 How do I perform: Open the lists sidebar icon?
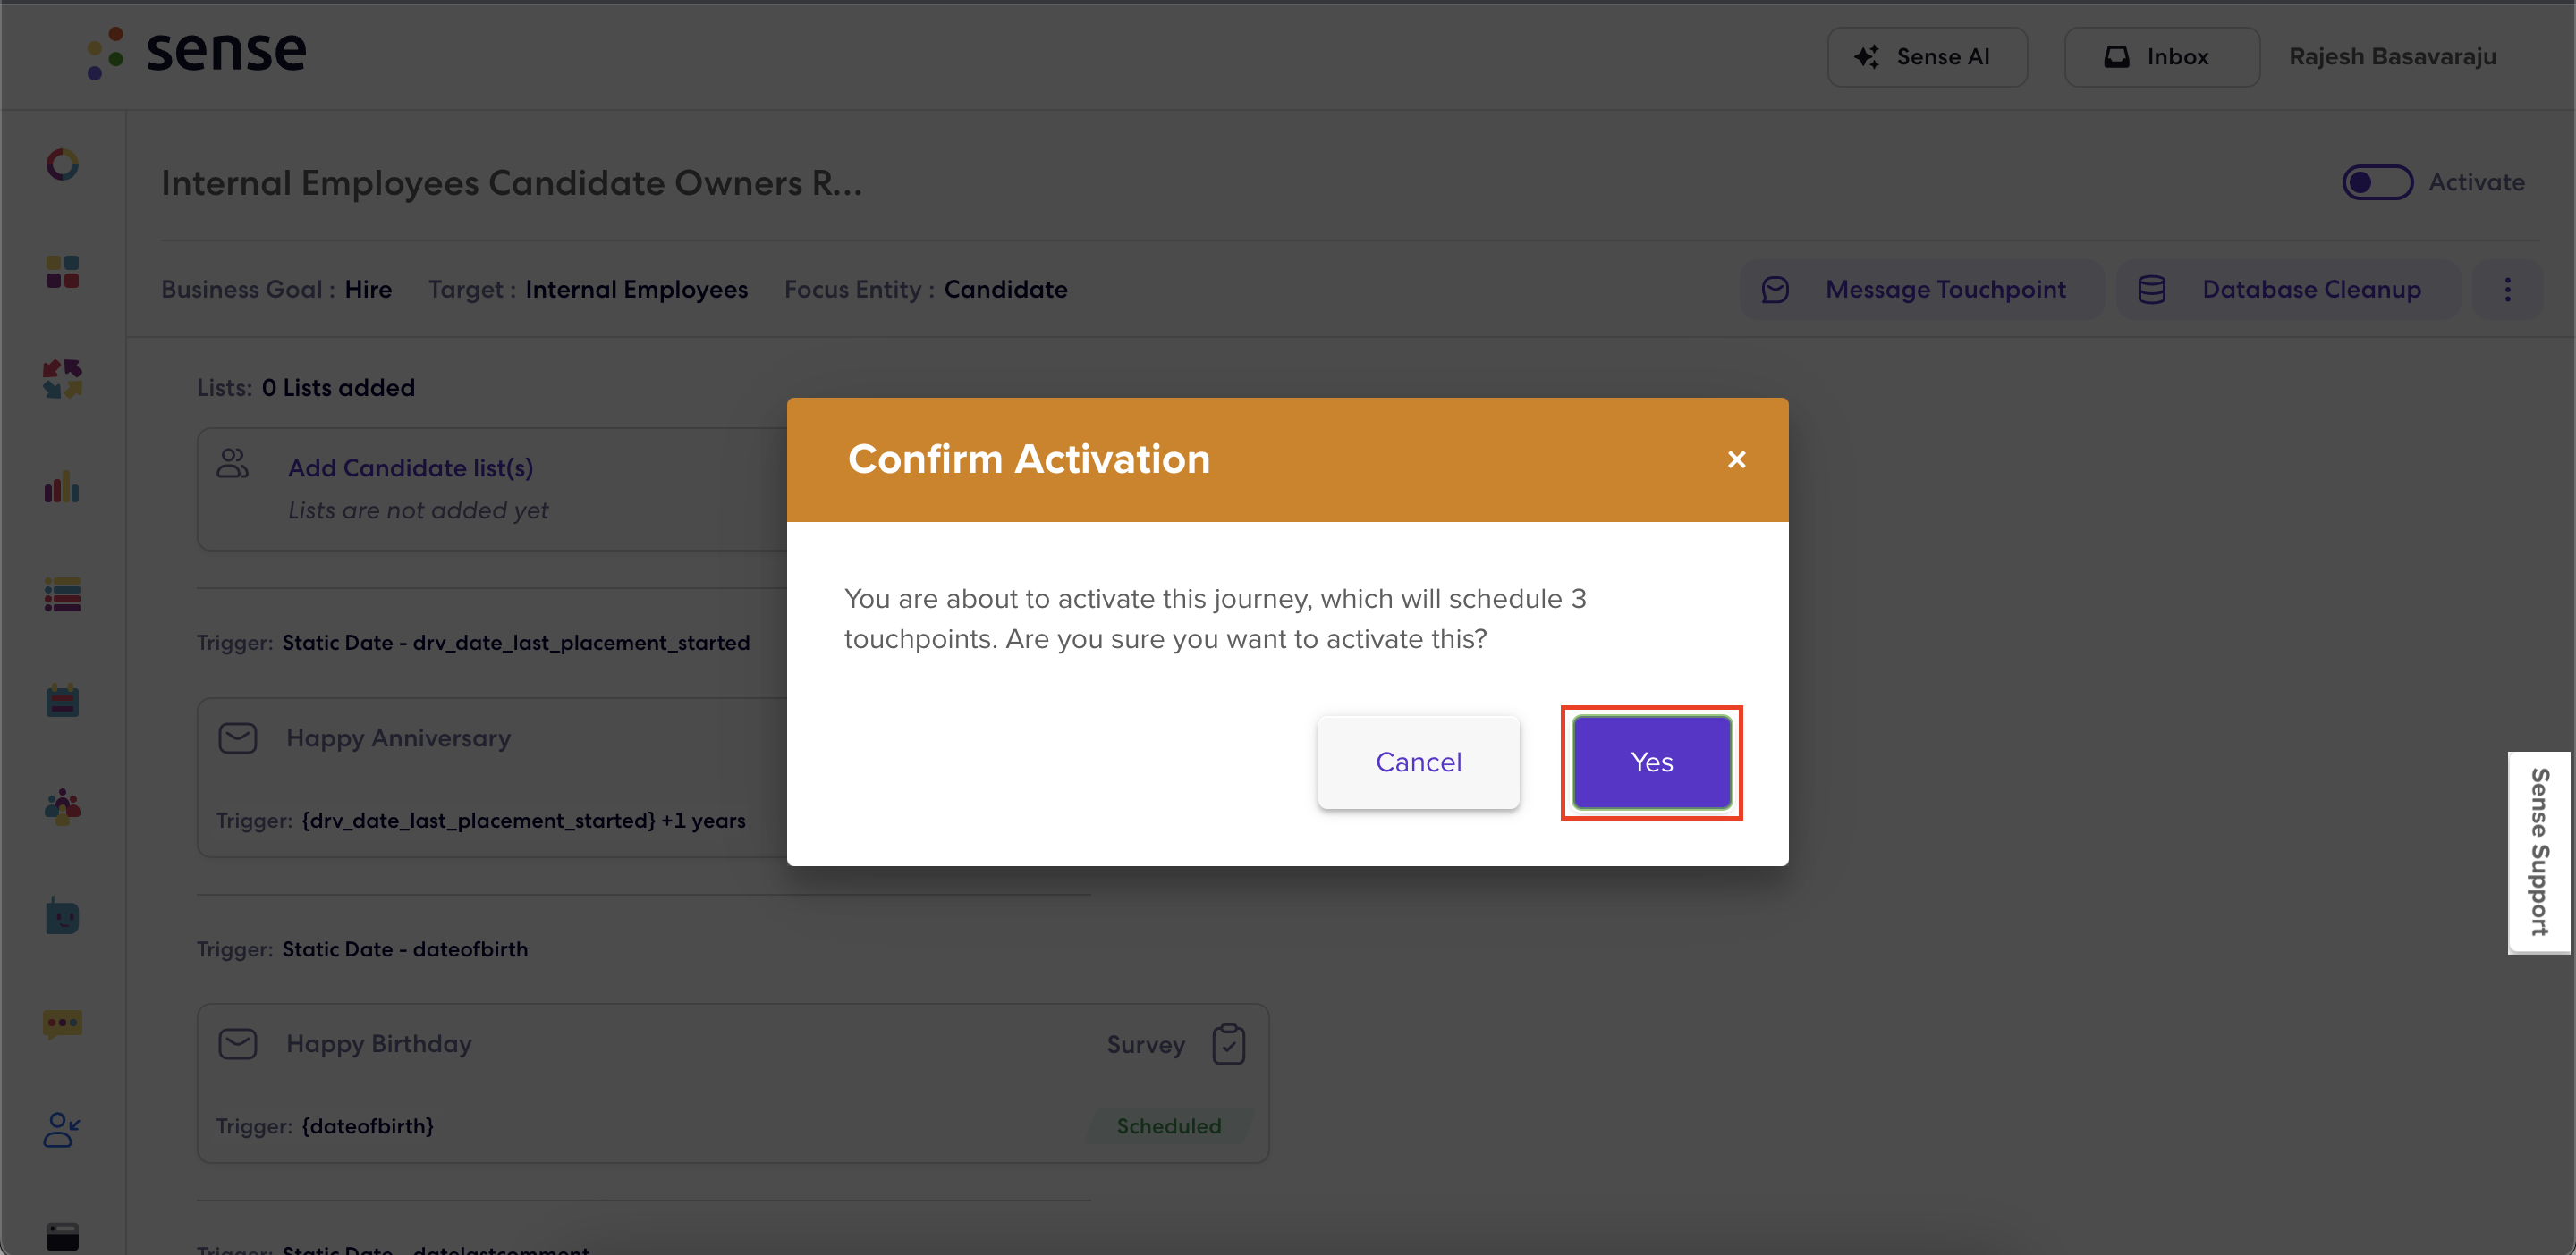[62, 595]
